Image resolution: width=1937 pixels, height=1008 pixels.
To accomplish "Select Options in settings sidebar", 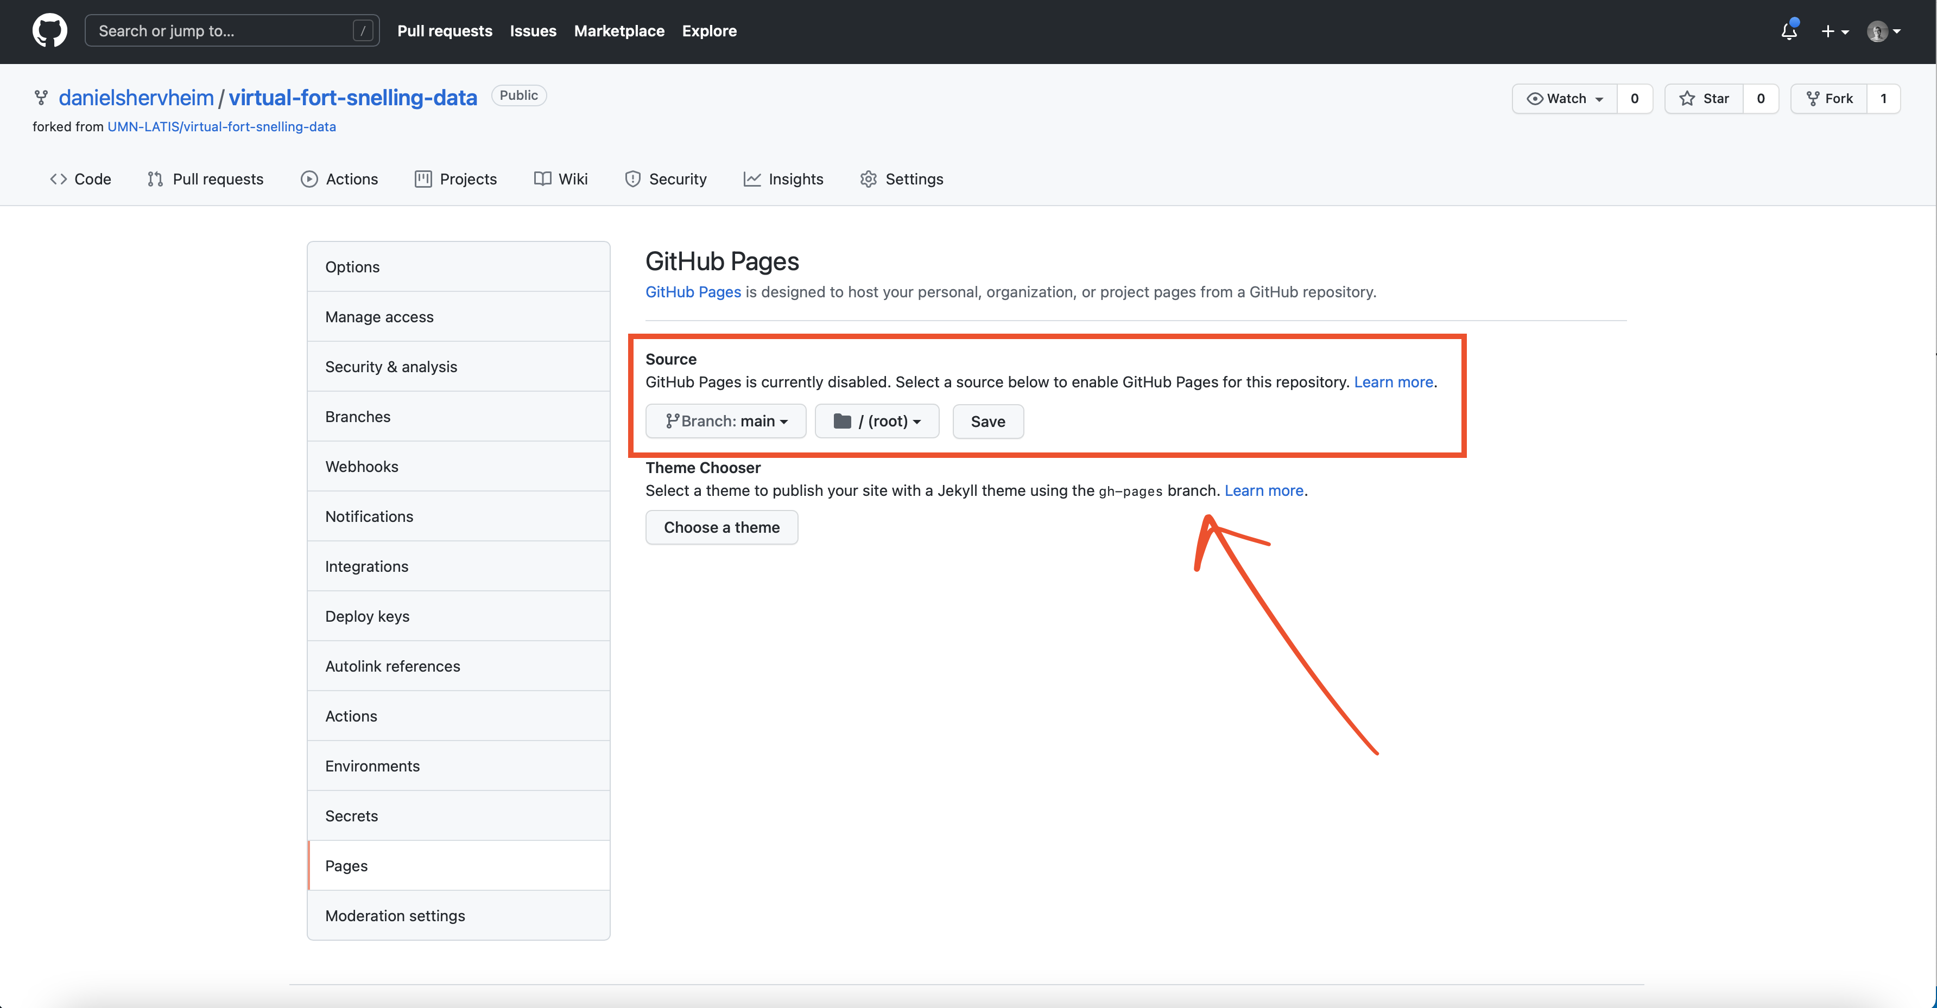I will coord(459,267).
